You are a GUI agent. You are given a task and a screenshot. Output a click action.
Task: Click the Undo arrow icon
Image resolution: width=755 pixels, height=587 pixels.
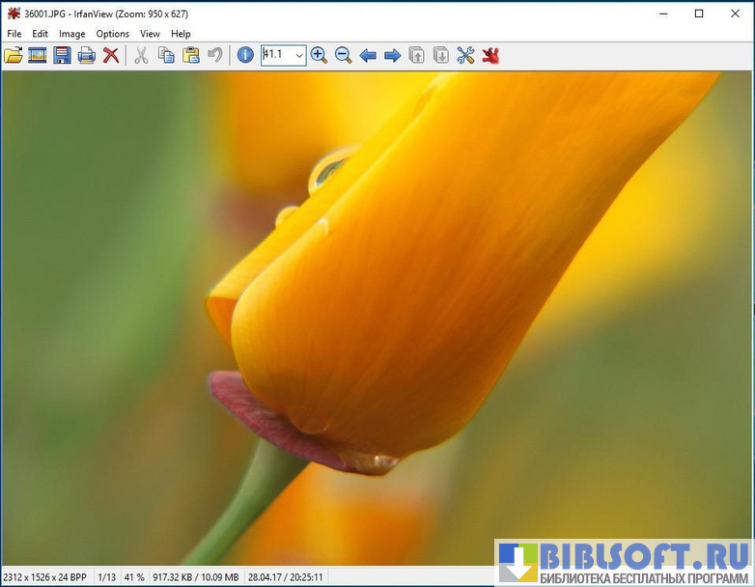point(214,55)
